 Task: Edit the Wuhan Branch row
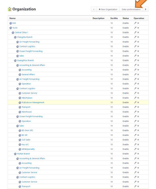135,153
